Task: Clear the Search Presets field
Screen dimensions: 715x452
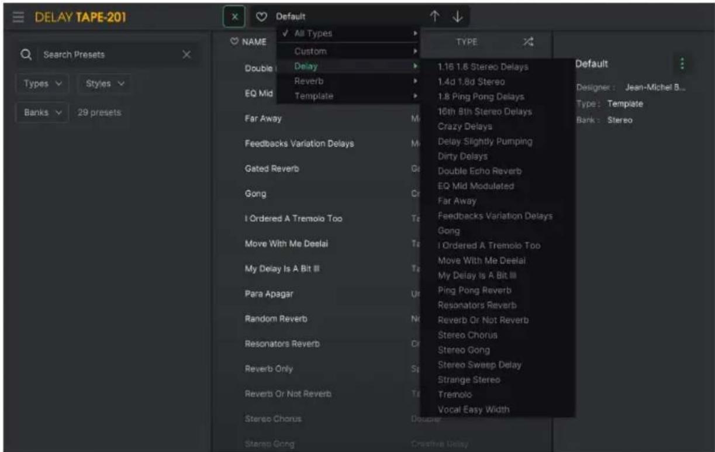Action: [x=186, y=54]
